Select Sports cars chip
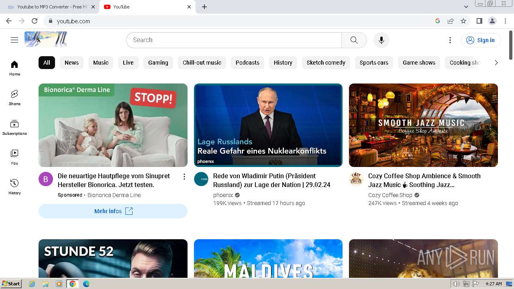 [x=374, y=63]
